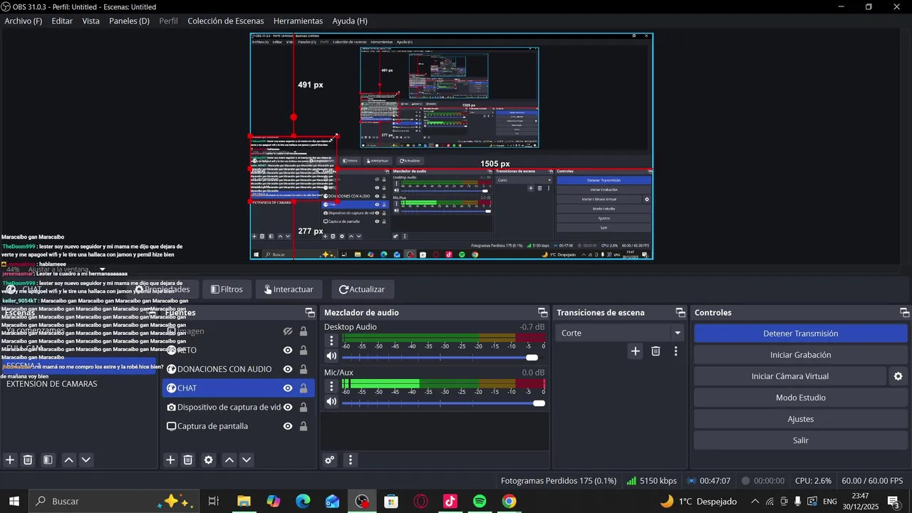Remove scene transition with trash icon
912x513 pixels.
coord(655,351)
